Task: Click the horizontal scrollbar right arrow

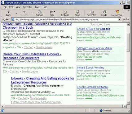Action: click(x=125, y=106)
